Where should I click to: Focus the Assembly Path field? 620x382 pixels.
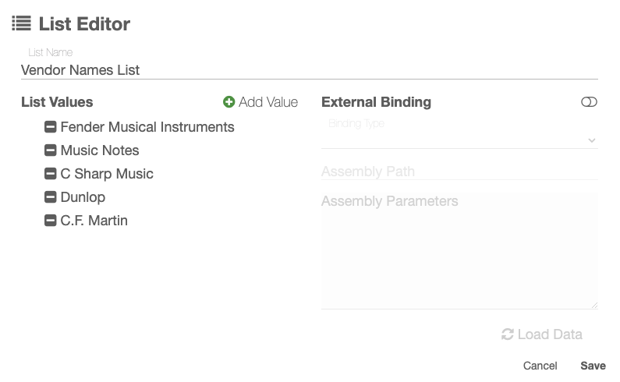pyautogui.click(x=459, y=172)
